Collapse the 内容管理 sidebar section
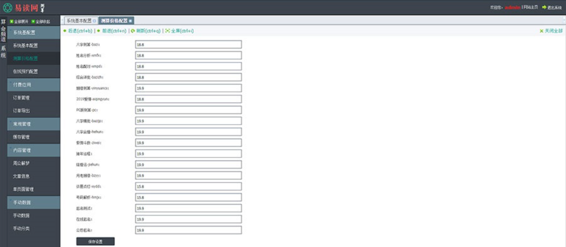 34,150
